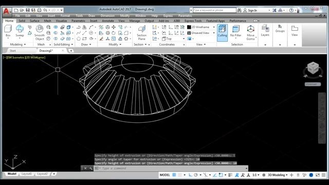Switch to the Start document tab
329x185 pixels.
(12, 51)
